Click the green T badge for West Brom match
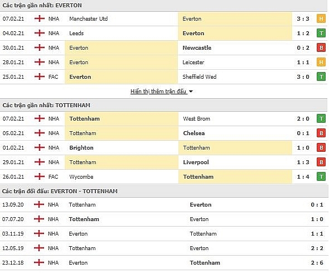This screenshot has height=273, width=329. pos(321,119)
